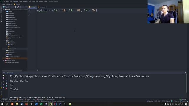This screenshot has height=106, width=189.
Task: Click the locate file icon in the Project panel
Action: pyautogui.click(x=15, y=7)
